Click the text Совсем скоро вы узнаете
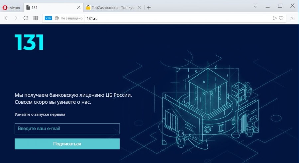 (46, 102)
